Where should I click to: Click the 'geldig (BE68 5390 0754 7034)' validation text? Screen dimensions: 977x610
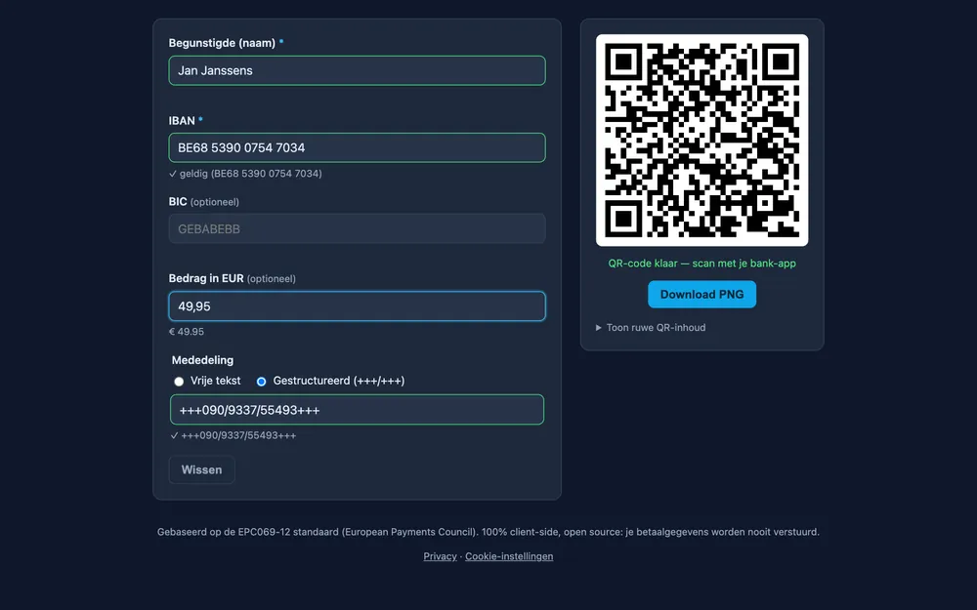coord(245,174)
